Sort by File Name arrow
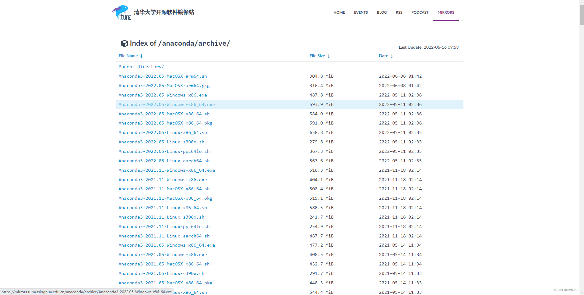 141,56
